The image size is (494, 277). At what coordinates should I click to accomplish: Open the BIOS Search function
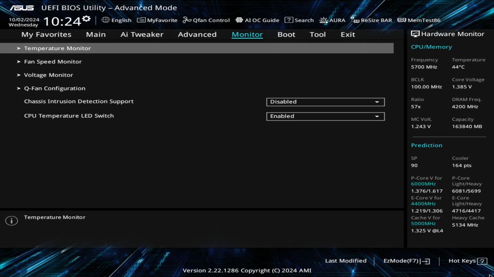tap(299, 20)
